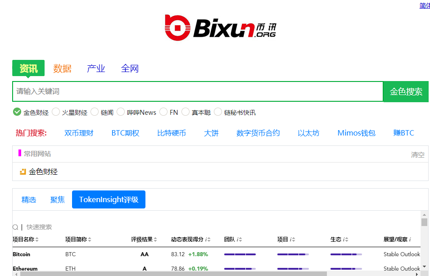Click the 金色搜索 search button
This screenshot has width=430, height=276.
click(406, 91)
